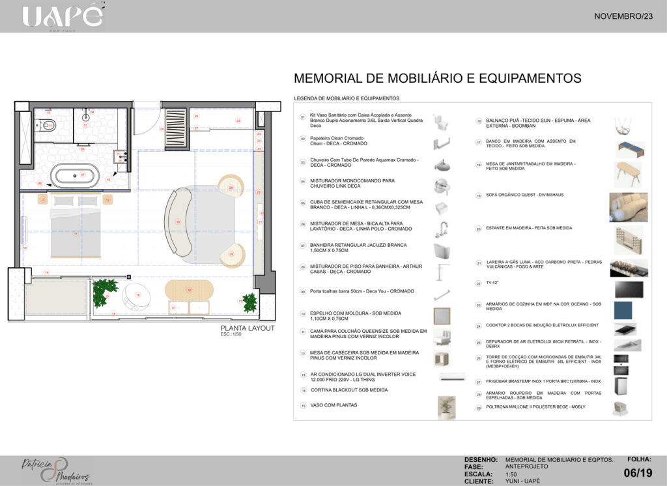Select the queensize pine bed image
This screenshot has height=486, width=667.
pyautogui.click(x=442, y=337)
